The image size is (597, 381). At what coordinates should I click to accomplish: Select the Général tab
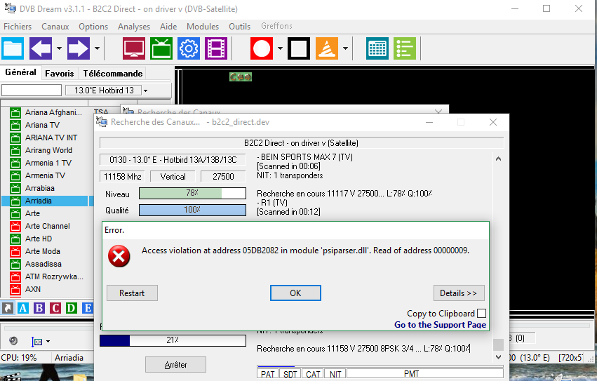20,72
